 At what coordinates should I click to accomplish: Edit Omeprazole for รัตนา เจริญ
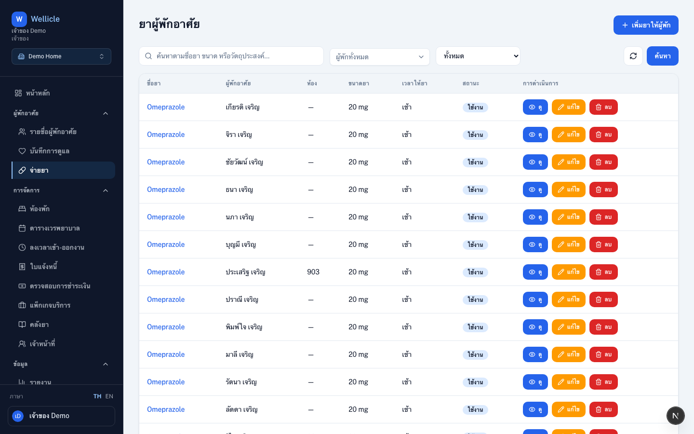pos(569,382)
